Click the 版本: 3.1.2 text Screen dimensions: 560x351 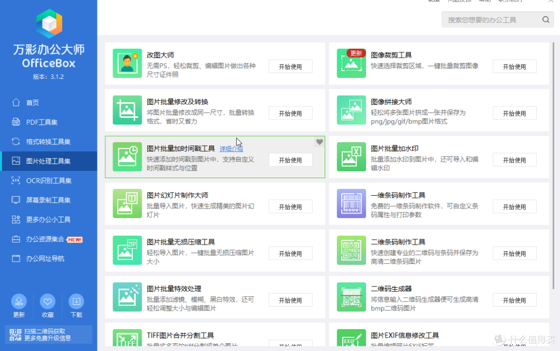[48, 76]
